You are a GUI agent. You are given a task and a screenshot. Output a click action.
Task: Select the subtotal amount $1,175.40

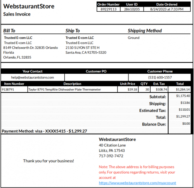[183, 96]
